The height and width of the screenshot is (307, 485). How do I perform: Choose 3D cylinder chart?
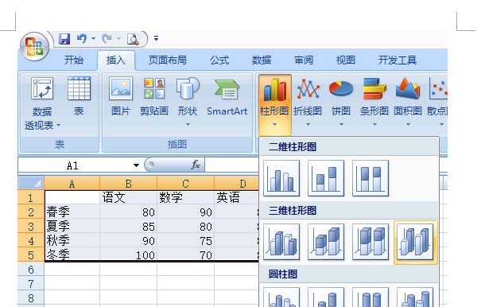pyautogui.click(x=415, y=297)
